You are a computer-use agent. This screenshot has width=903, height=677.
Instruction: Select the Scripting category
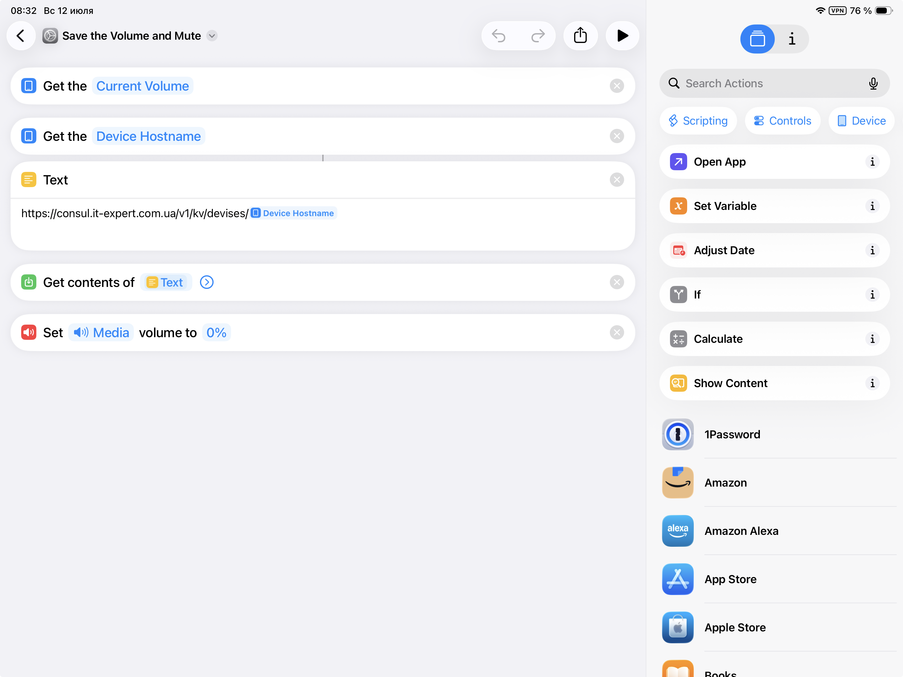698,121
